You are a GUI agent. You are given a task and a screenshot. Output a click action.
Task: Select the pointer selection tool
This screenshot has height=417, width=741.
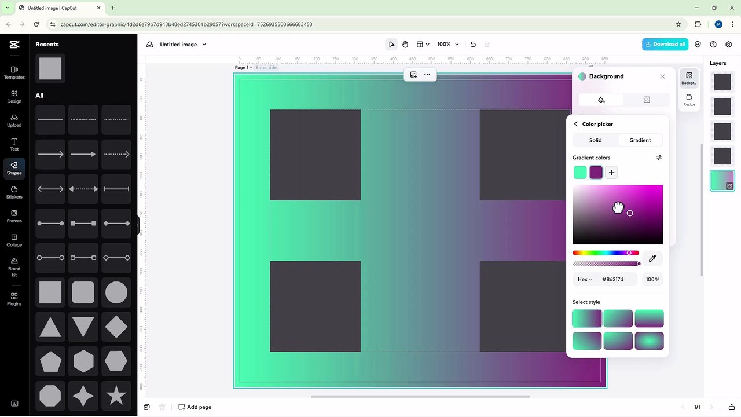391,45
